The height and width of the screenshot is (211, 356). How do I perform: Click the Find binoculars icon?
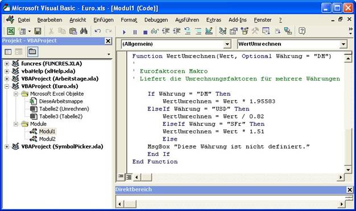[84, 31]
